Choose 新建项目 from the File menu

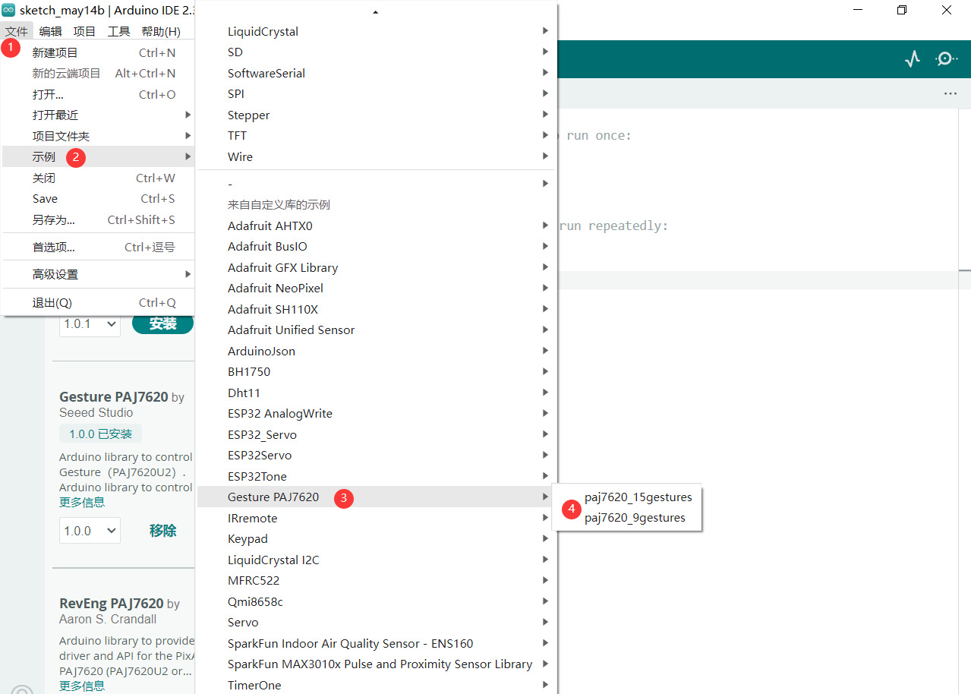click(98, 52)
